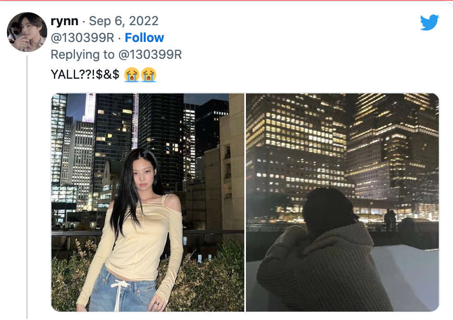Open @130399R mention in Replying to line
453x320 pixels.
150,55
